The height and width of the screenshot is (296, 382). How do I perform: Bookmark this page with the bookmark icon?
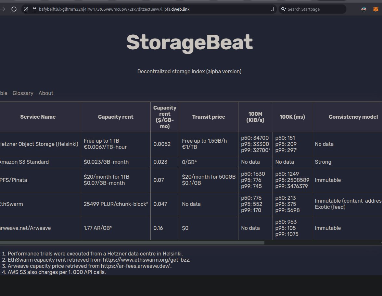272,9
